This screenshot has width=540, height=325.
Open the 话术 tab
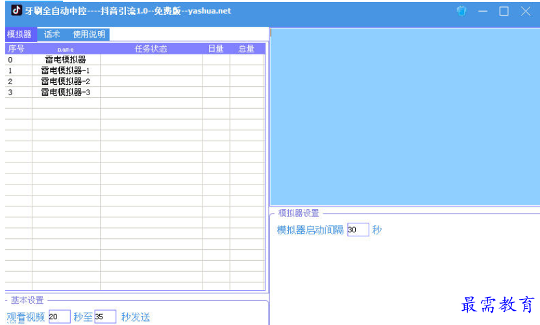point(52,34)
